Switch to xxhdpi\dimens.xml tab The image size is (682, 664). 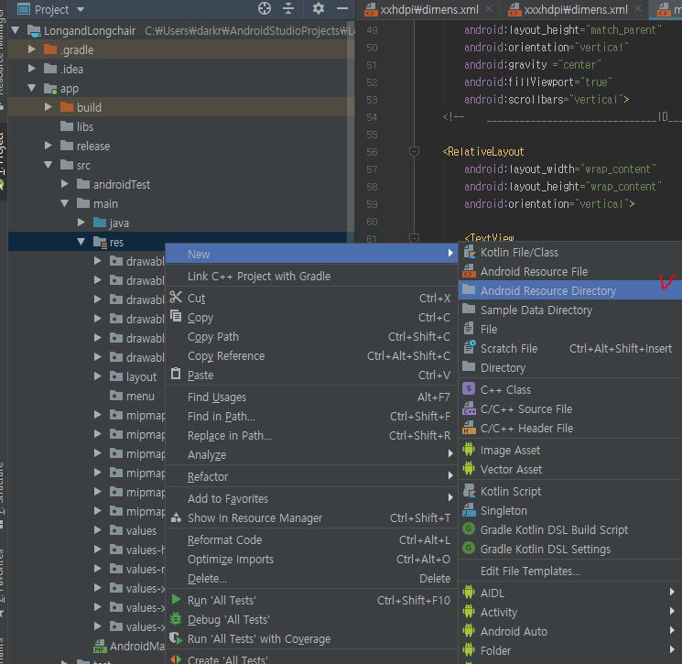click(x=428, y=9)
